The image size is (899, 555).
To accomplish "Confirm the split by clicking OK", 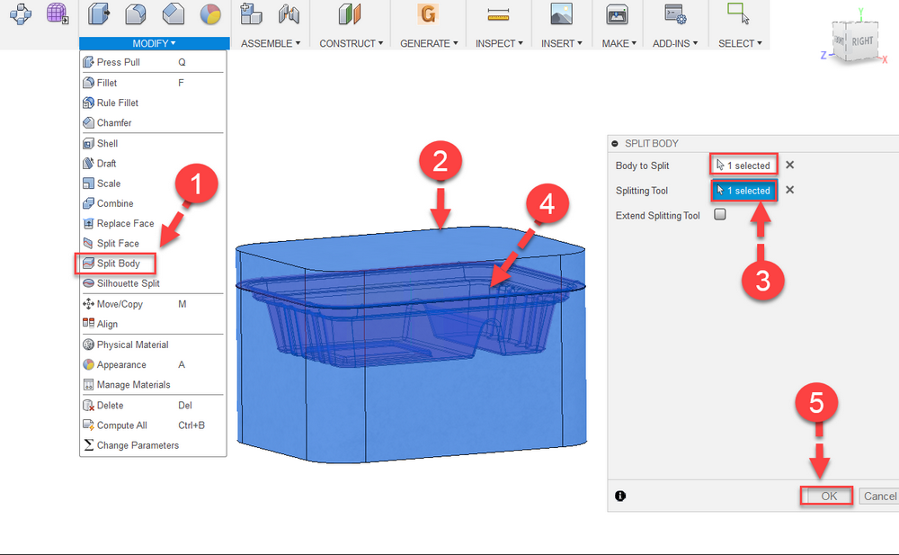I will [825, 496].
